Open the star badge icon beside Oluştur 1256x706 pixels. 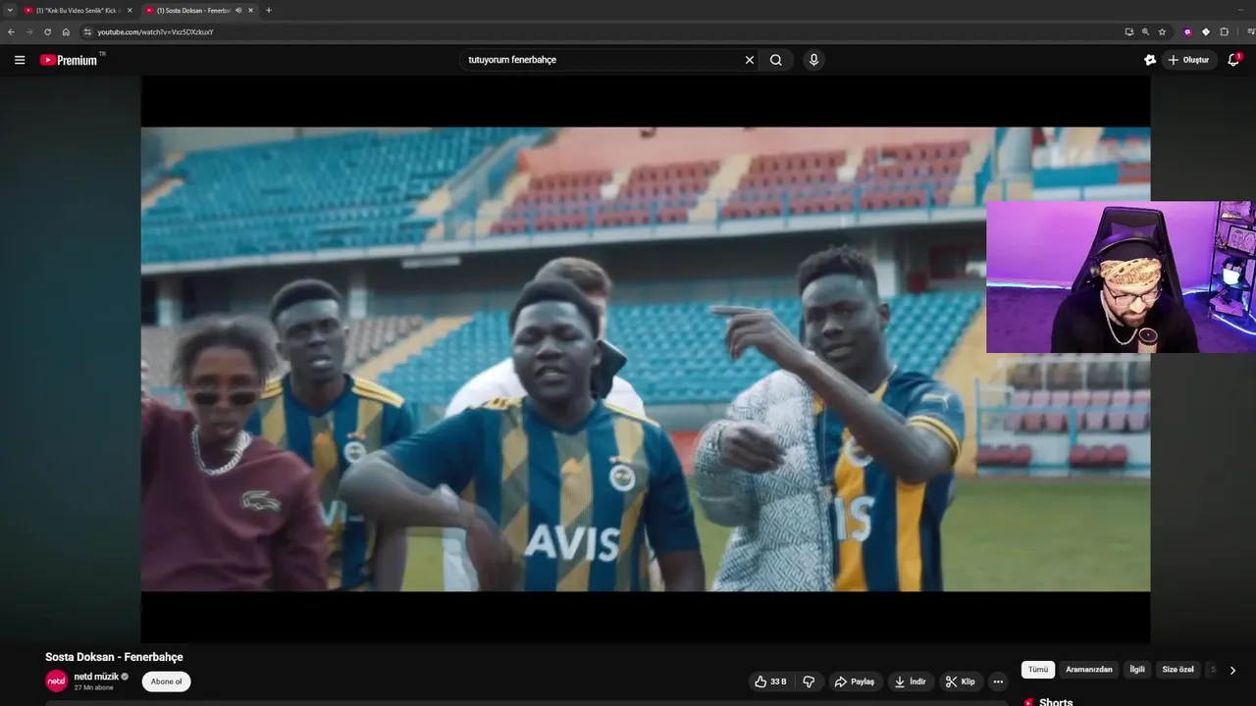click(x=1150, y=60)
